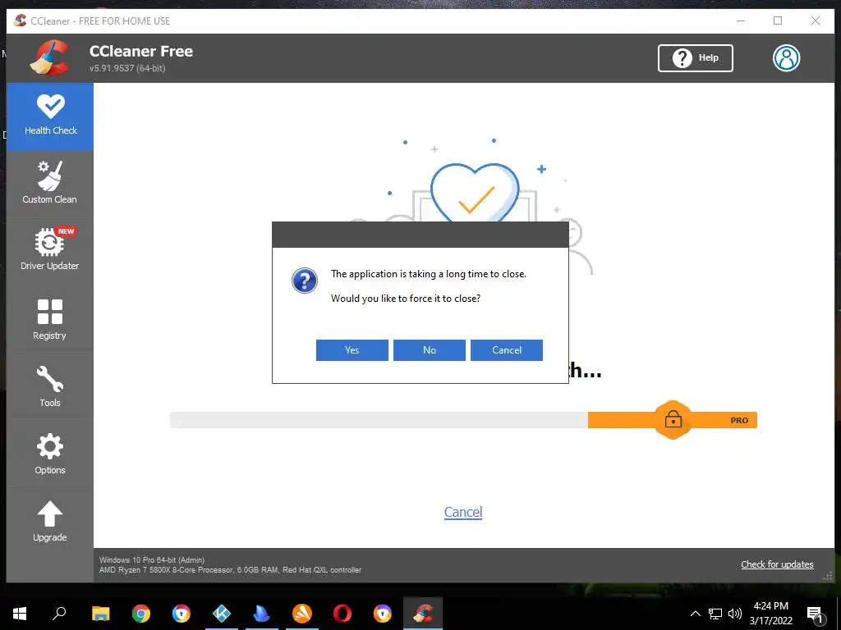Screen dimensions: 841x630
Task: Open the Driver Updater section
Action: (50, 249)
